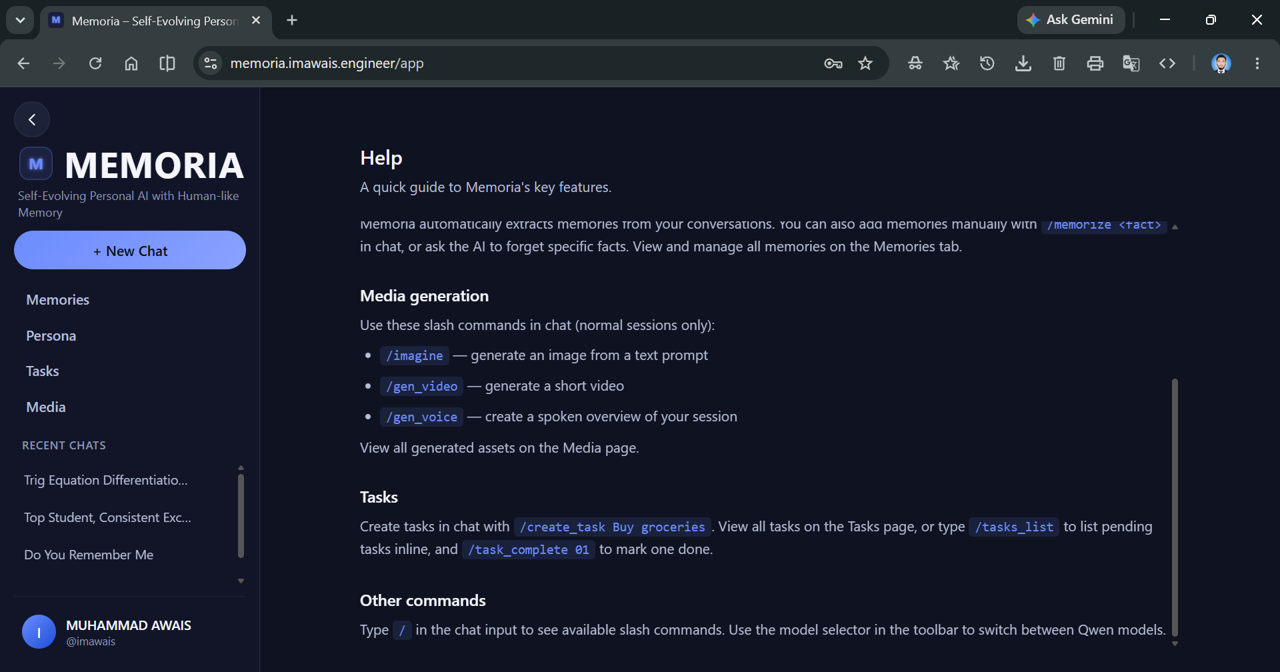Screen dimensions: 1280x672
Task: Start a New Chat
Action: click(x=130, y=251)
